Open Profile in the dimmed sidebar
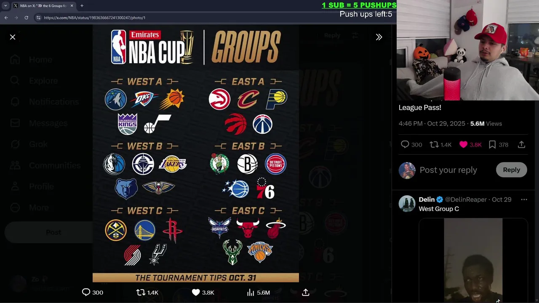Image resolution: width=539 pixels, height=303 pixels. click(32, 186)
